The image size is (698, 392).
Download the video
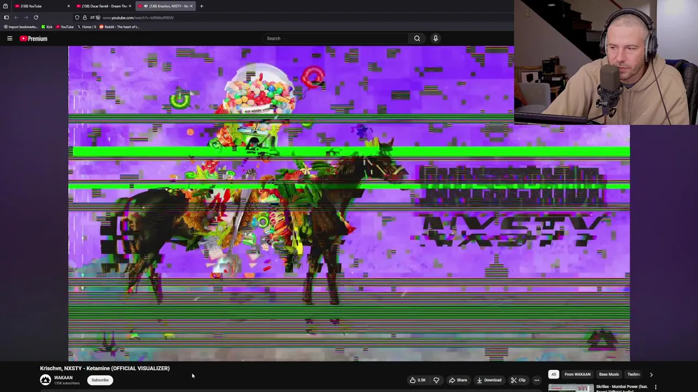tap(489, 380)
